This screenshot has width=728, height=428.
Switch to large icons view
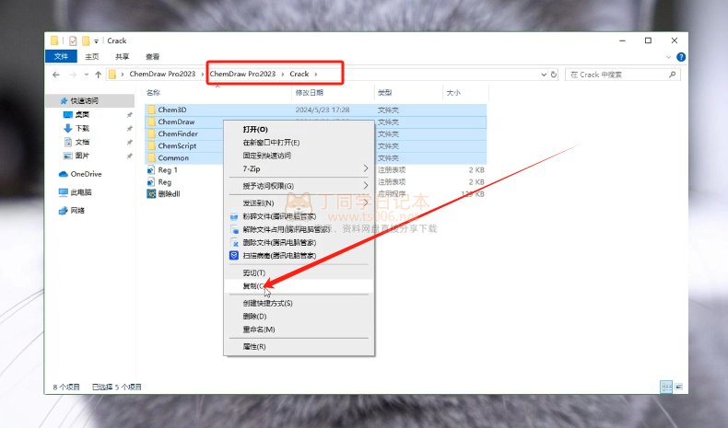click(x=679, y=387)
